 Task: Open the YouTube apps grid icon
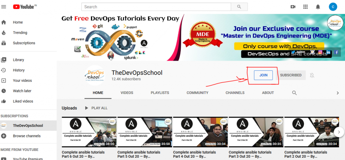point(305,7)
